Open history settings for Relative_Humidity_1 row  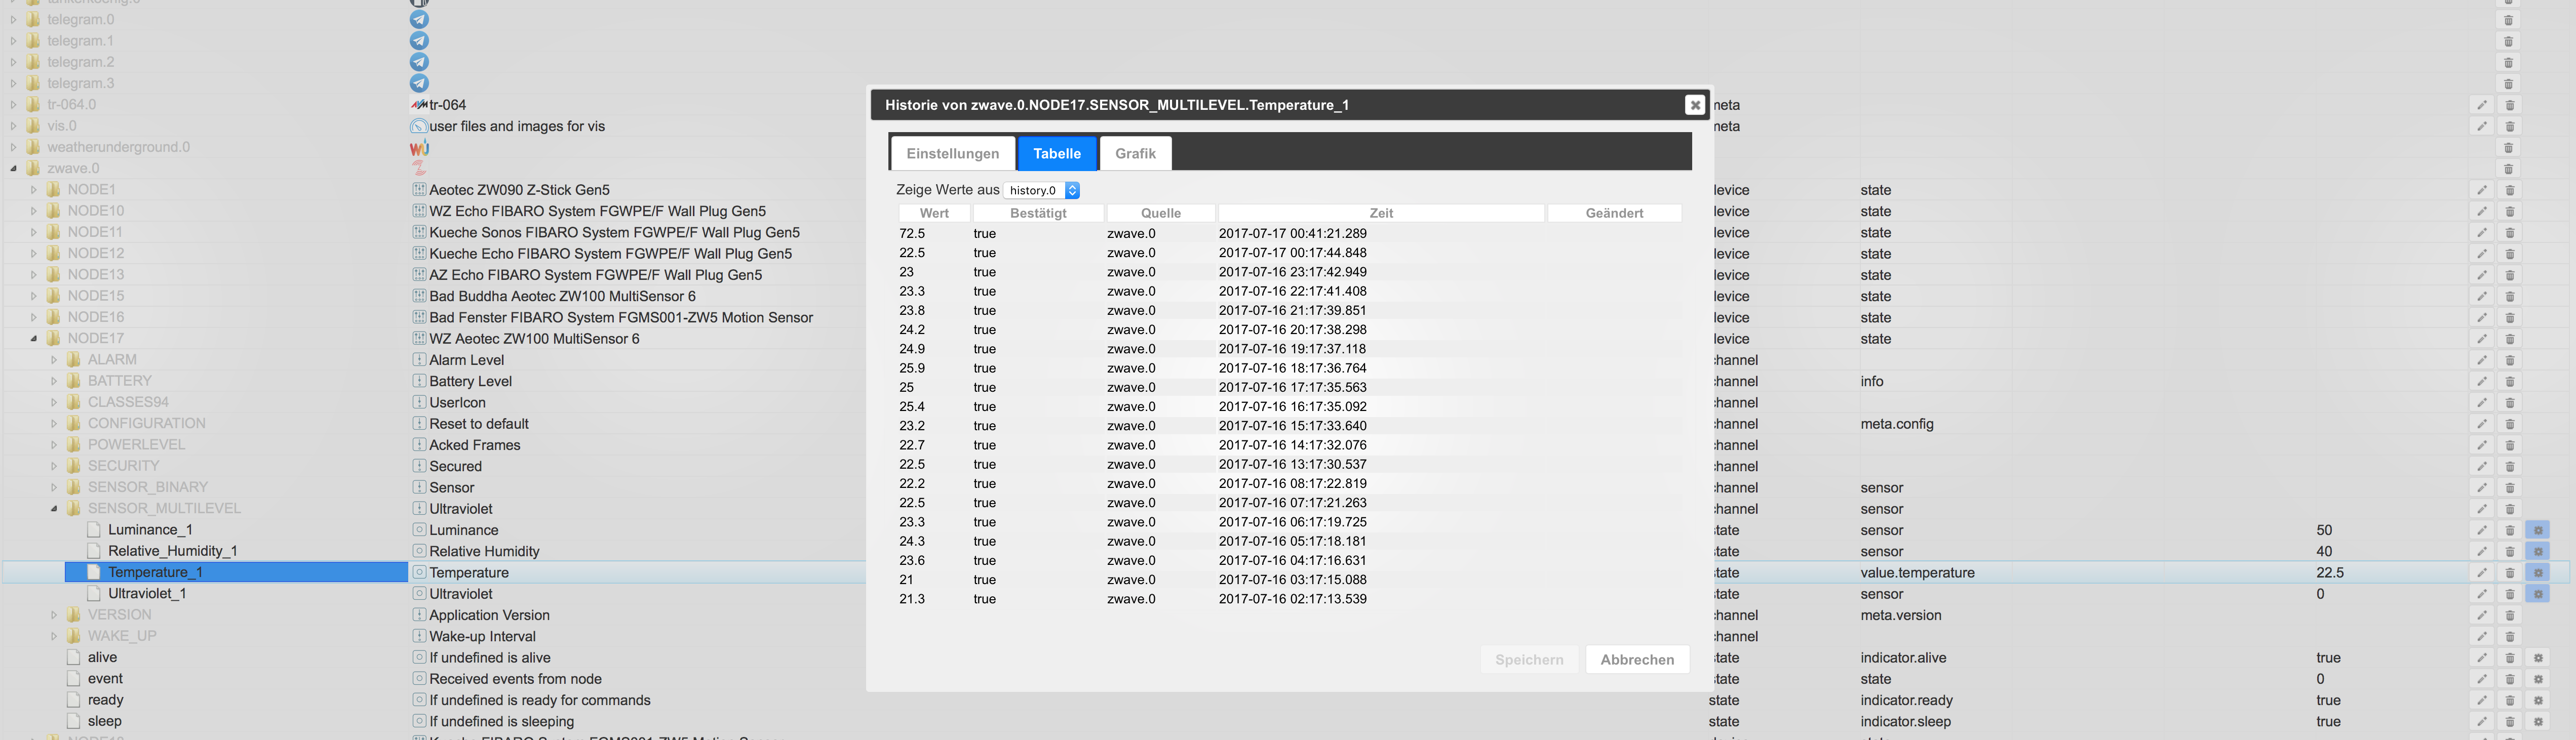pos(2538,551)
